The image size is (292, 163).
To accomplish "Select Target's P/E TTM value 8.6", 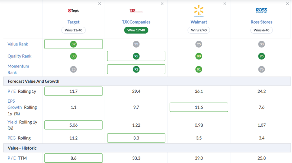I will pos(74,158).
